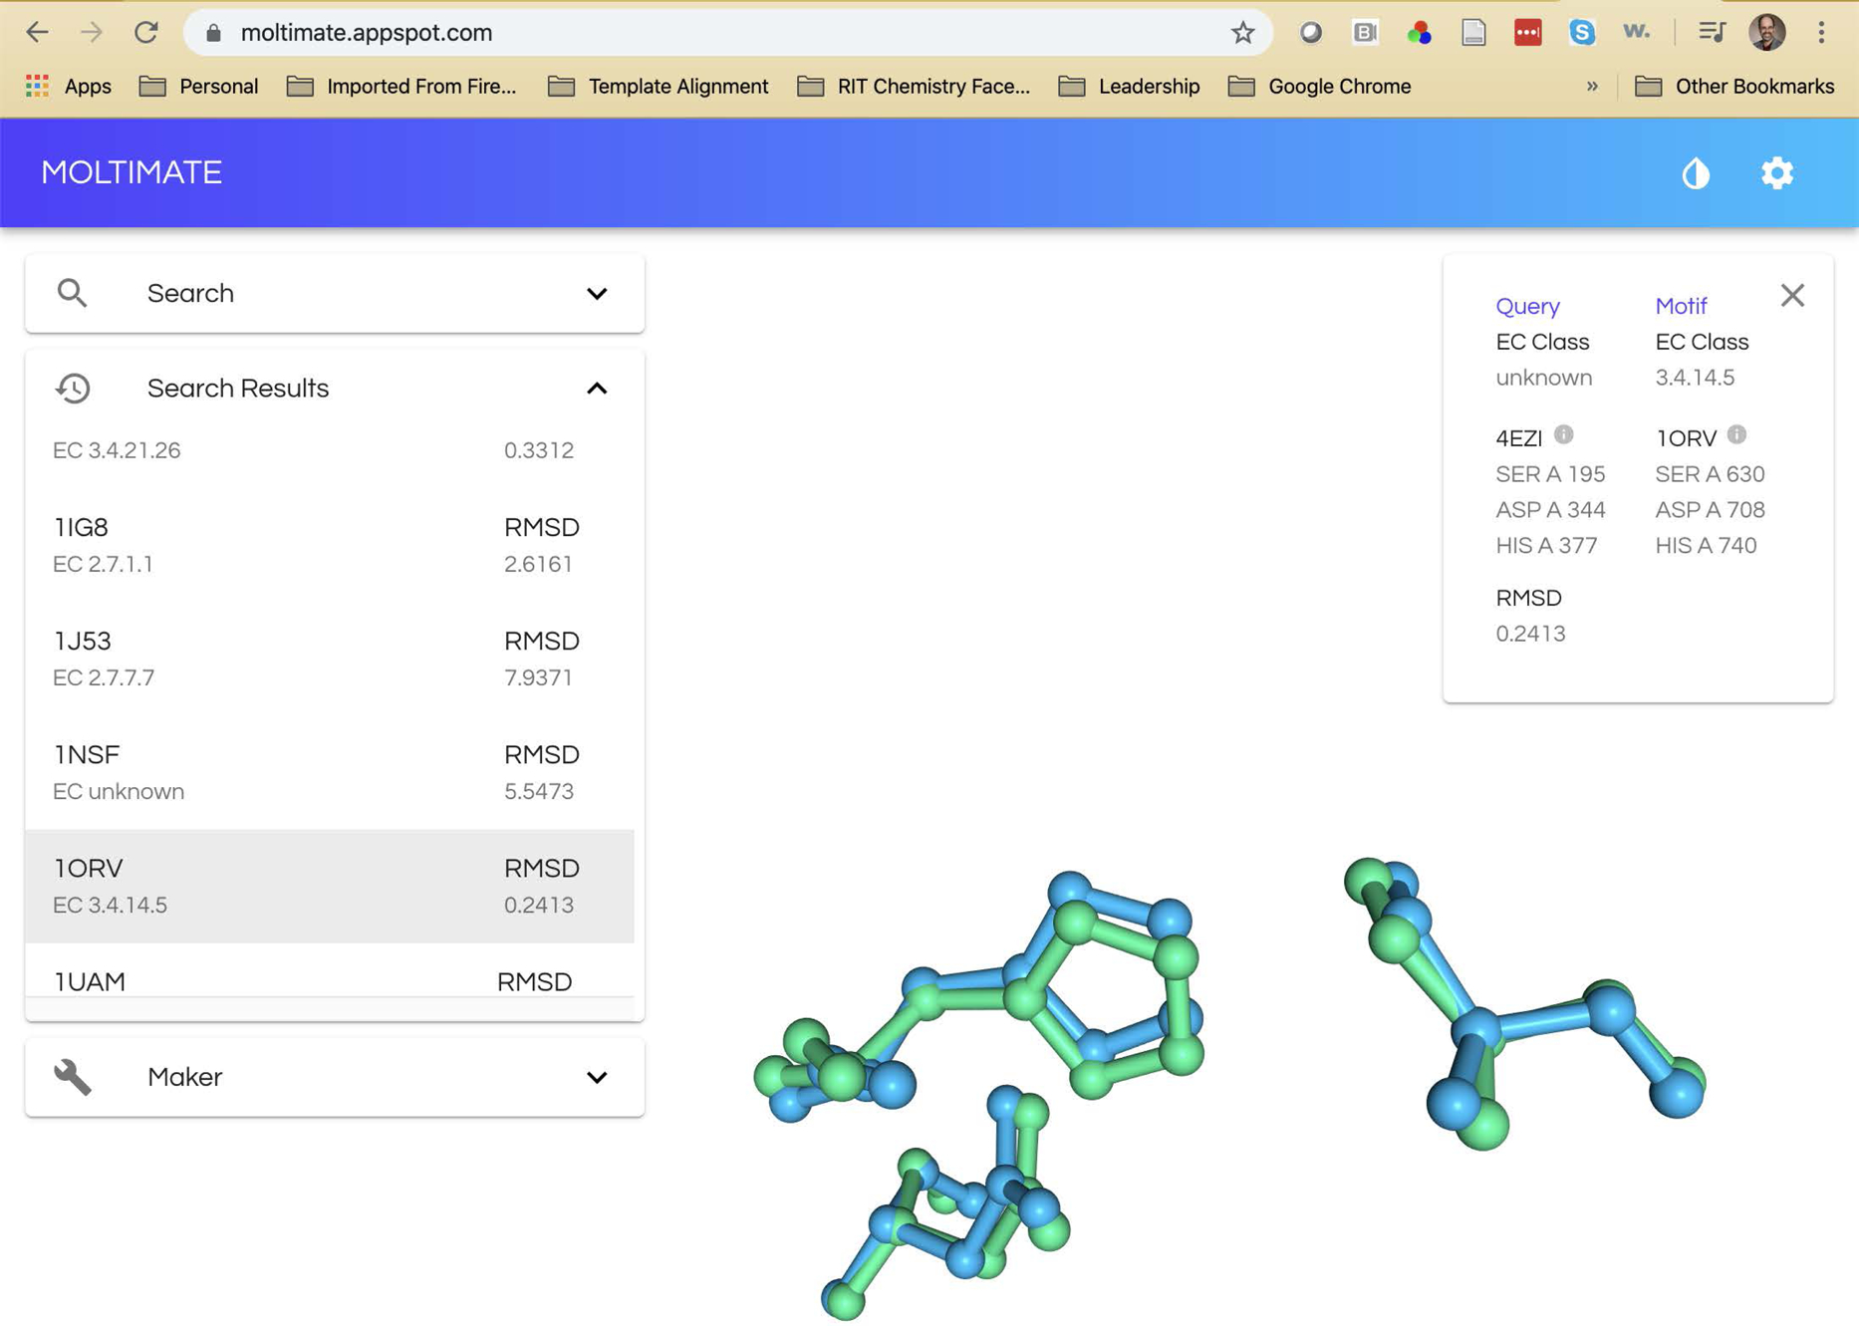Open the W. extension icon
This screenshot has height=1326, width=1859.
click(1636, 32)
